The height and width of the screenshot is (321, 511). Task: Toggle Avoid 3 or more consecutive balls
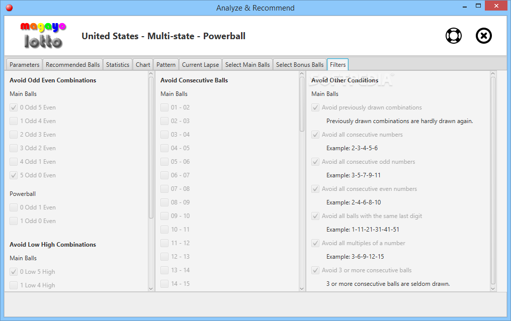(315, 270)
